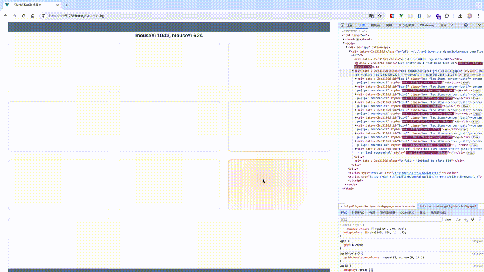Open DevTools customize three-dot menu
The image size is (484, 272).
coord(473,25)
